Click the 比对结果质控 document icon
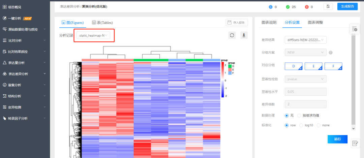The image size is (364, 158). [x=4, y=52]
